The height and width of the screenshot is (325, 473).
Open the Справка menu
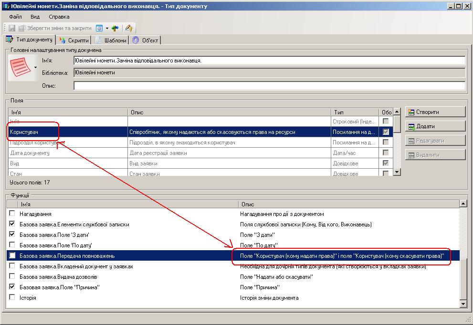[x=59, y=17]
